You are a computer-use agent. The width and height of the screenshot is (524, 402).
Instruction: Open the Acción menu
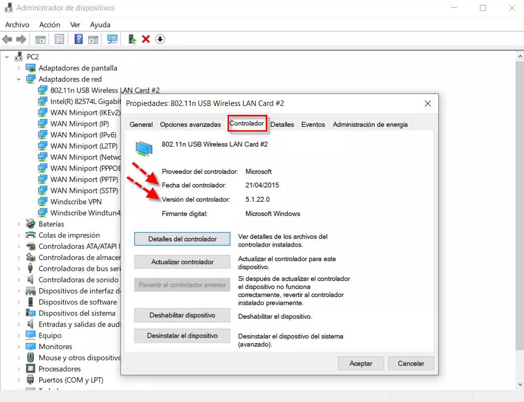(50, 25)
